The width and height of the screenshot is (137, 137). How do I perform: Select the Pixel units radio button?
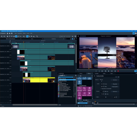tap(100, 80)
